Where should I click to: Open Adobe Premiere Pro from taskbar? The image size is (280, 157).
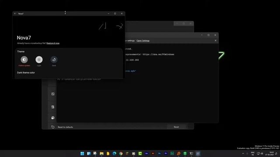pyautogui.click(x=166, y=154)
